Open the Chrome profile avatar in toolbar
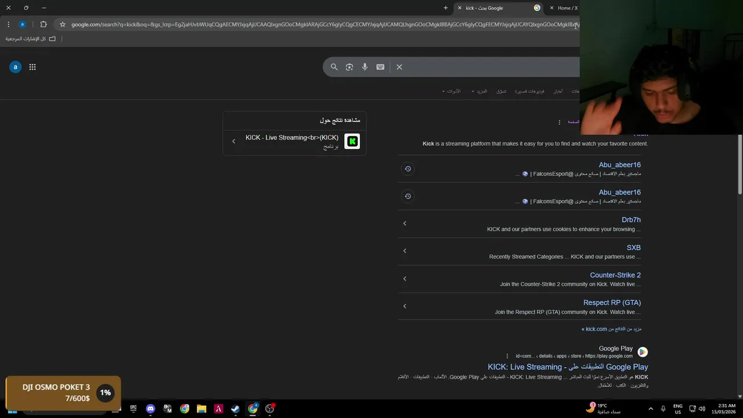 click(x=22, y=24)
